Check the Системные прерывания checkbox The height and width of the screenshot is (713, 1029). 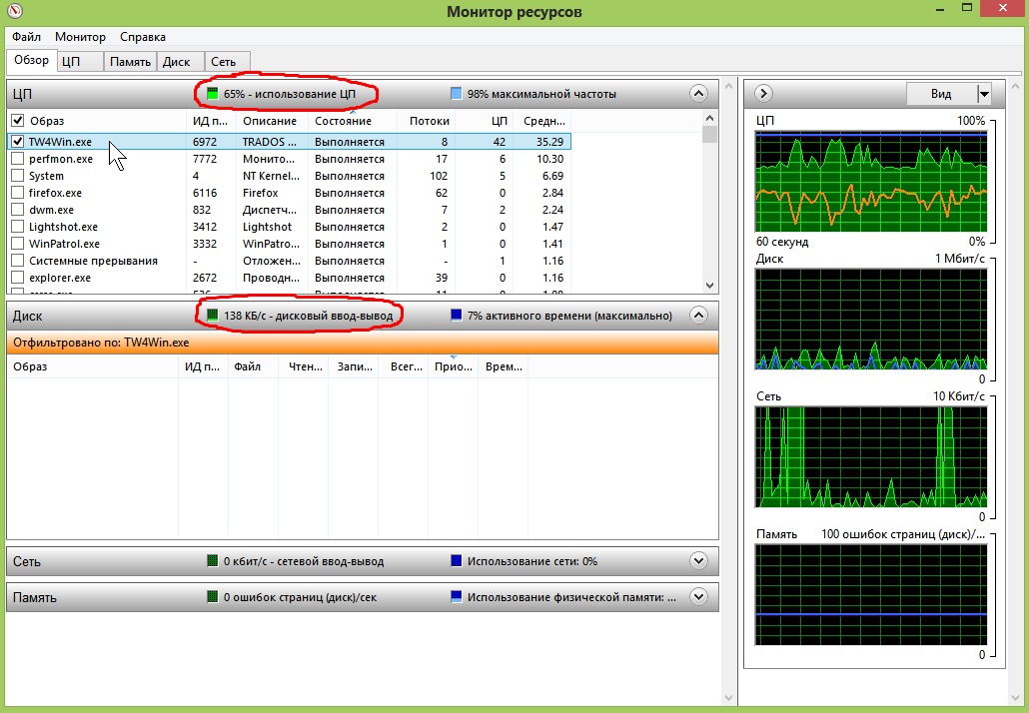tap(18, 261)
